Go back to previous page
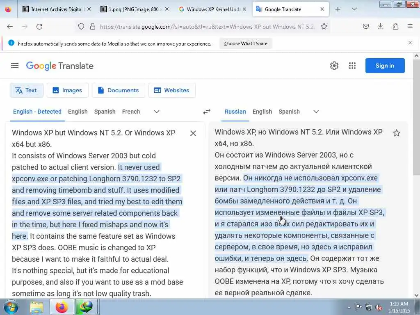 pyautogui.click(x=10, y=27)
